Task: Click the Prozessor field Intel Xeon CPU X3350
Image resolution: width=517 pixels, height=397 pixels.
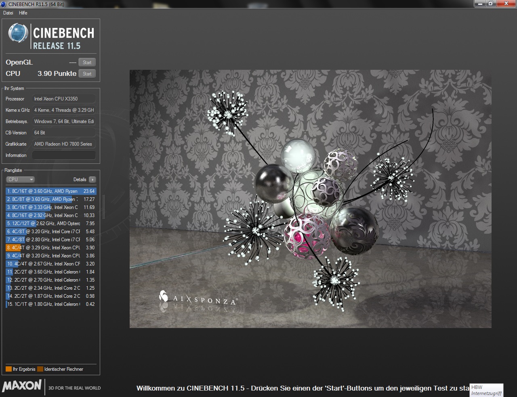Action: tap(64, 99)
